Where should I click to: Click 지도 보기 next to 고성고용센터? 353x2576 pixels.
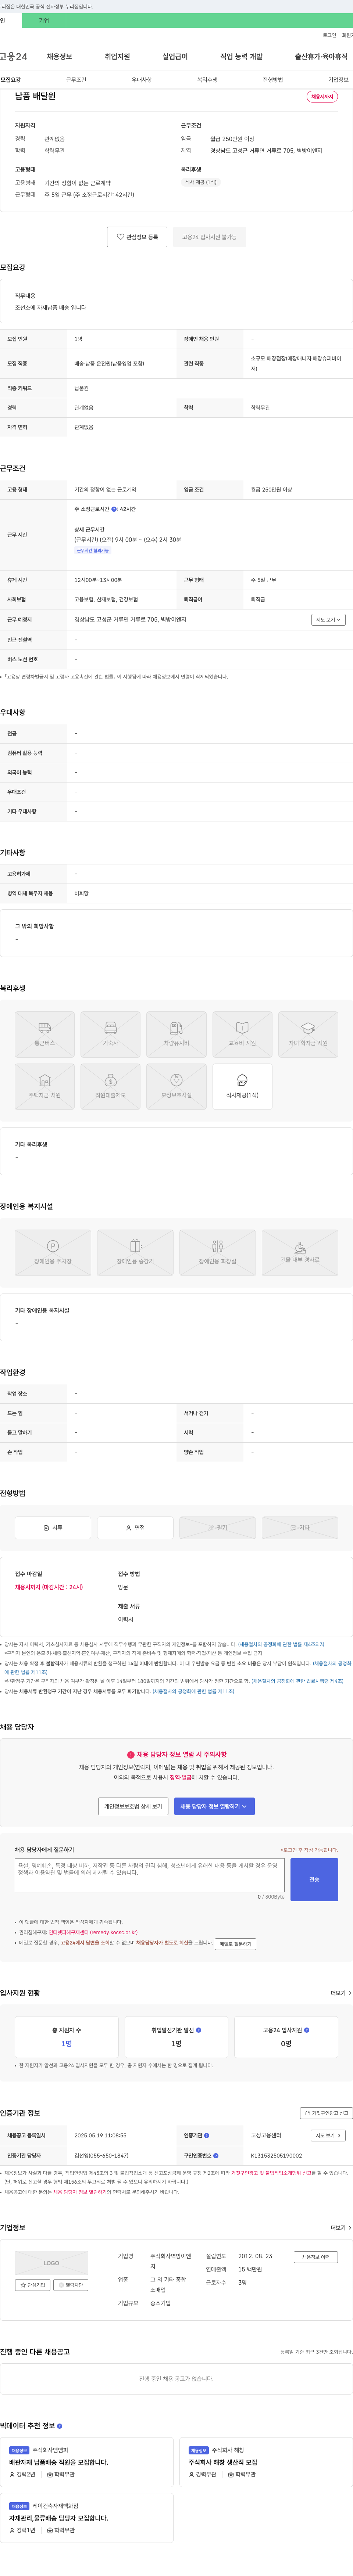[x=328, y=2135]
